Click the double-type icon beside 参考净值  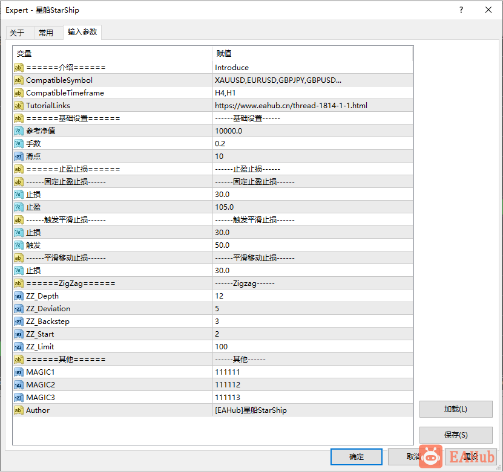[x=19, y=131]
